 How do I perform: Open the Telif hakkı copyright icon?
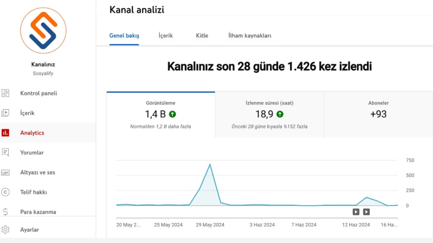point(5,192)
